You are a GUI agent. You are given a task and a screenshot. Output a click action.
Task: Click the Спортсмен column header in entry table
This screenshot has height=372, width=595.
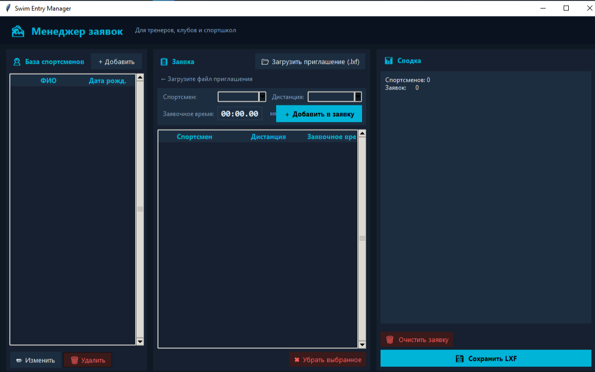click(194, 137)
